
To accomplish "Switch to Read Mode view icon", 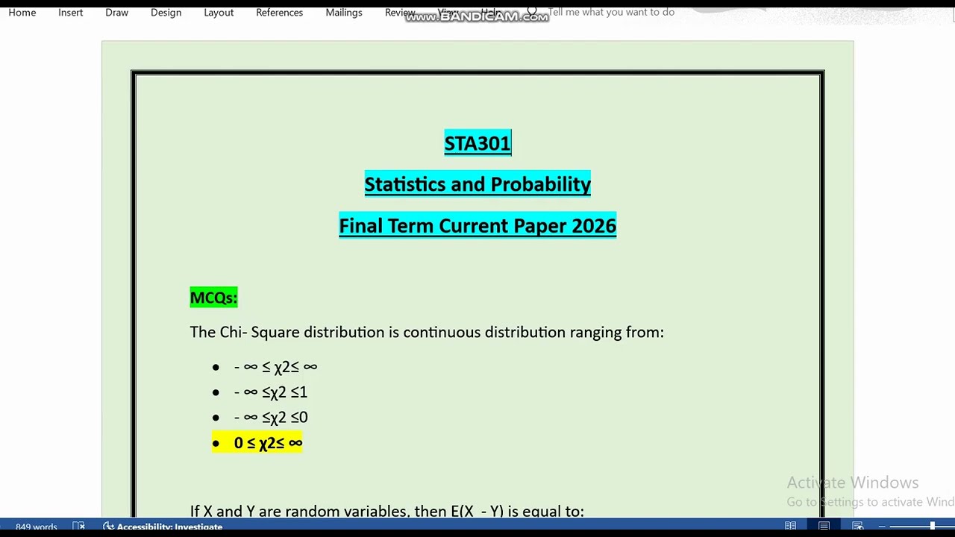I will [x=790, y=527].
